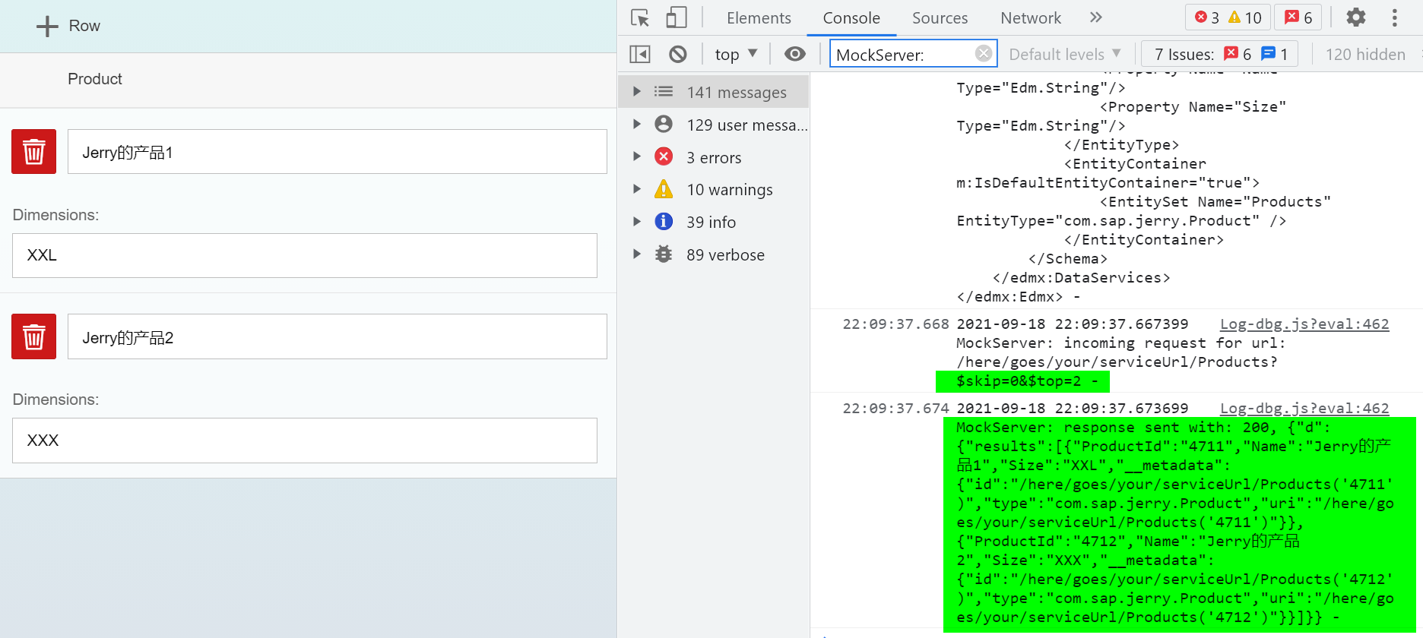Expand the 39 info group
Image resolution: width=1423 pixels, height=638 pixels.
pyautogui.click(x=637, y=222)
